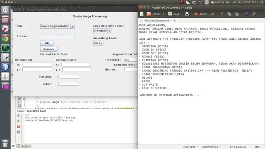The width and height of the screenshot is (265, 149).
Task: Open the Output tab at the bottom
Action: pyautogui.click(x=24, y=146)
